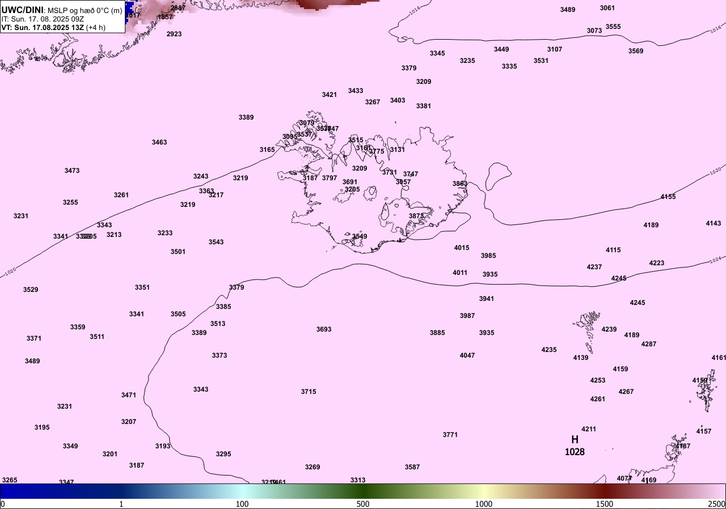This screenshot has height=509, width=726.
Task: Click the height value 3471
Action: click(x=129, y=395)
